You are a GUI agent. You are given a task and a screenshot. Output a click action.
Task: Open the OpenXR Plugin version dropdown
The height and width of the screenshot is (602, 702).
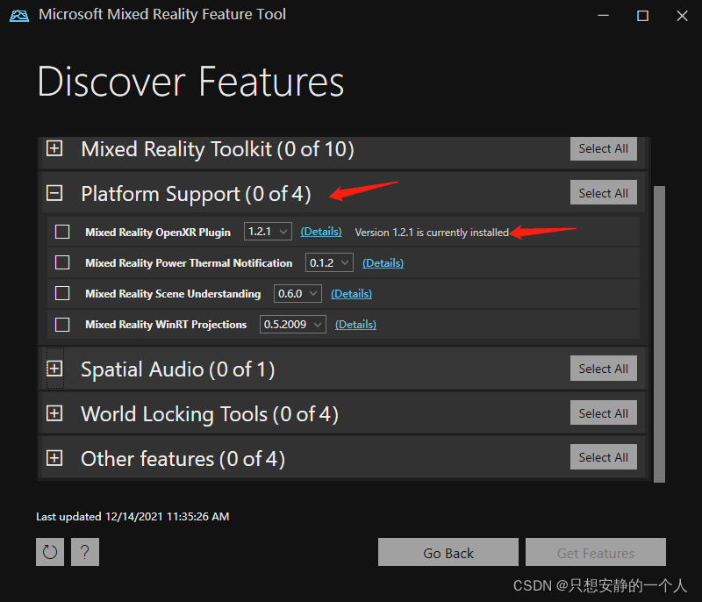click(x=267, y=231)
